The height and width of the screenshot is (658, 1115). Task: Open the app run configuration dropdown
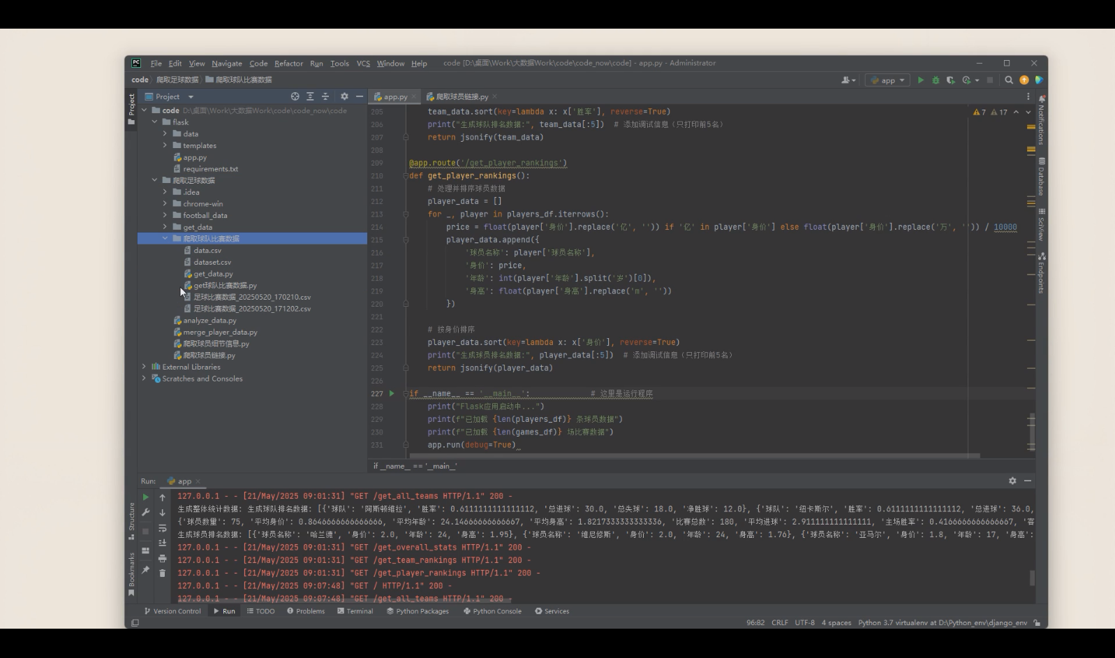[x=887, y=80]
